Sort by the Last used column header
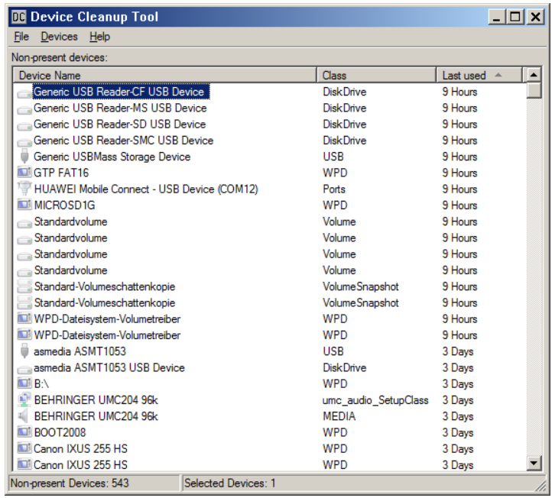The height and width of the screenshot is (498, 552). [479, 76]
